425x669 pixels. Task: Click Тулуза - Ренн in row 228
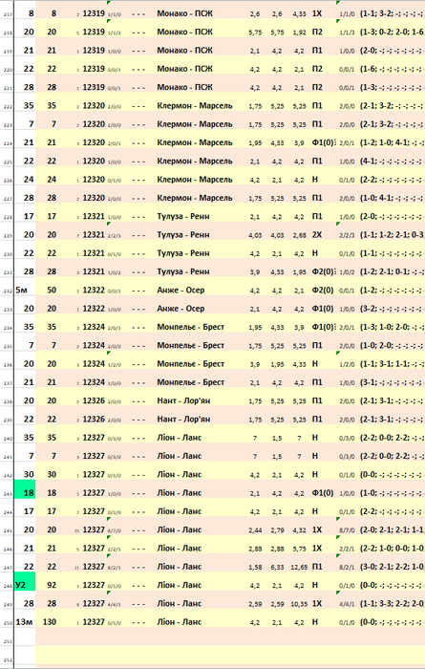point(183,216)
